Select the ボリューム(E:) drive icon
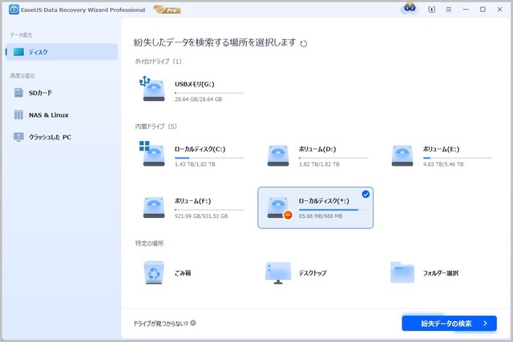This screenshot has height=342, width=513. pyautogui.click(x=402, y=155)
